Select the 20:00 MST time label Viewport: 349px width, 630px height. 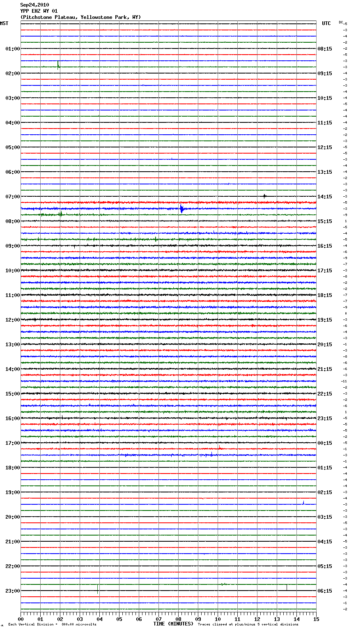click(12, 517)
